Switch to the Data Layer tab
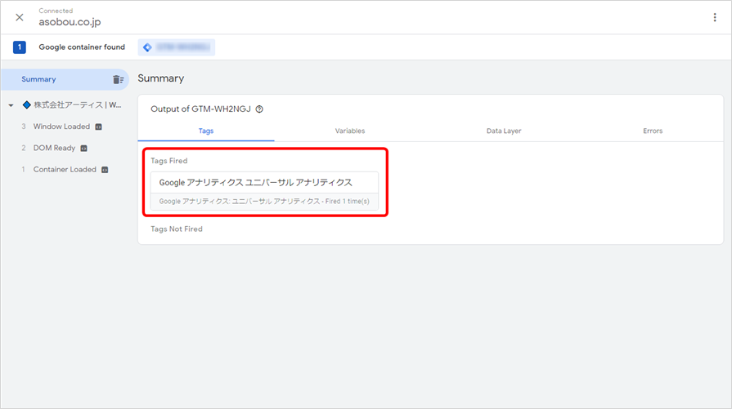This screenshot has height=409, width=732. pyautogui.click(x=504, y=131)
